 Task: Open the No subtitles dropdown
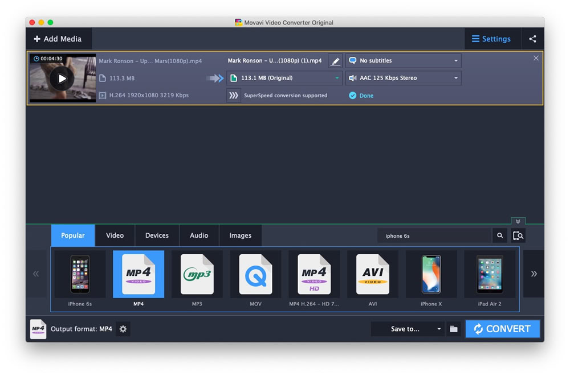tap(403, 61)
